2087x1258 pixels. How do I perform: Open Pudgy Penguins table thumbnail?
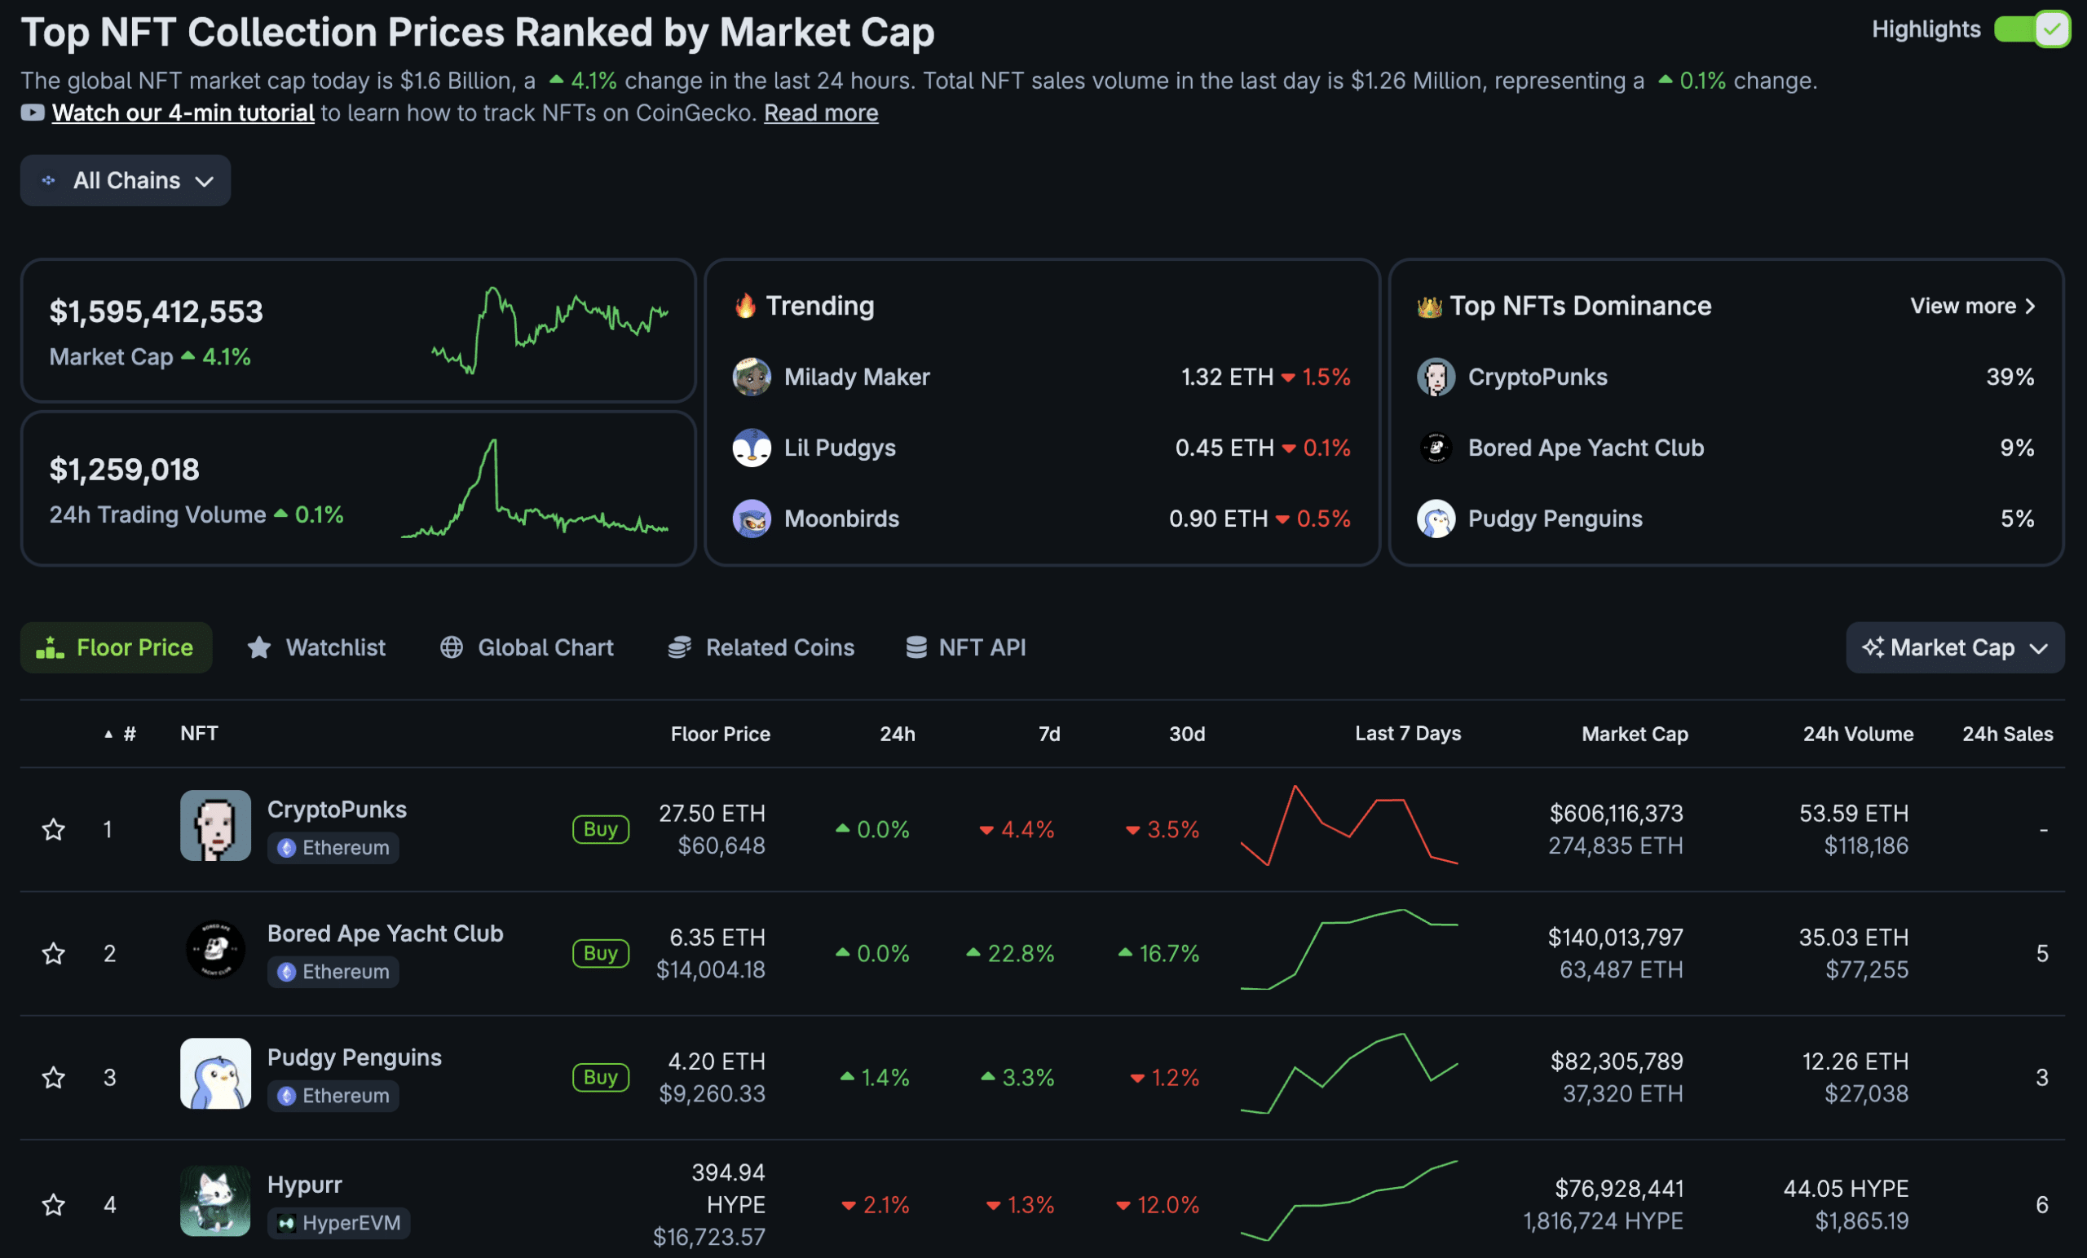point(215,1075)
